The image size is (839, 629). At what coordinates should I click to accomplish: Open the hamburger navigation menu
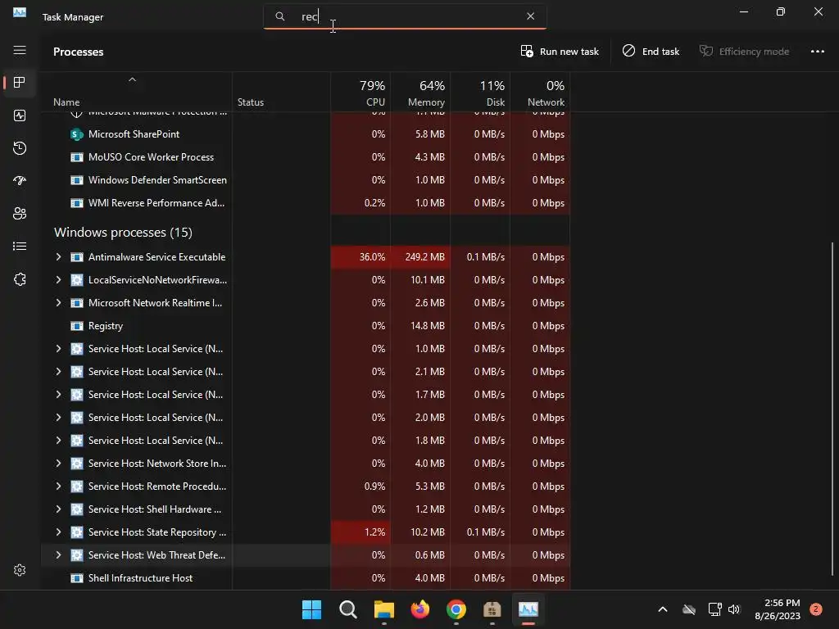(x=20, y=50)
